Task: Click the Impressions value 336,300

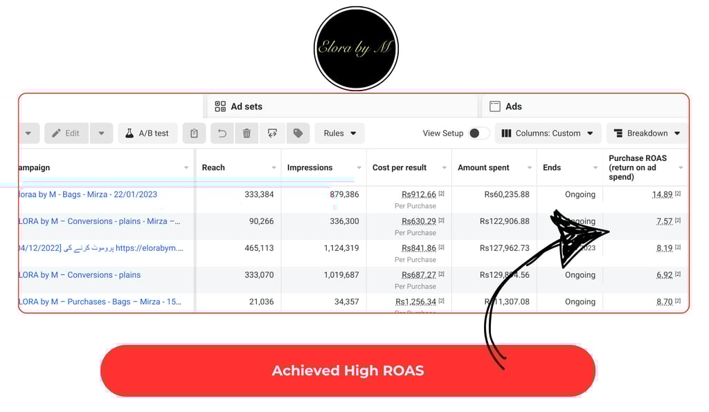Action: 344,221
